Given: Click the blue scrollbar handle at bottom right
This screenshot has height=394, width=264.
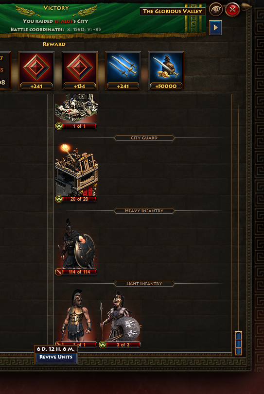Looking at the screenshot, I should [x=238, y=343].
